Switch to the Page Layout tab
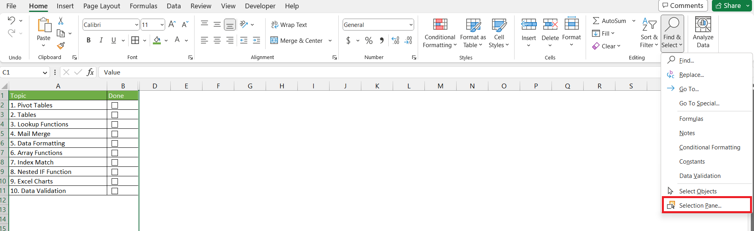Image resolution: width=754 pixels, height=231 pixels. click(x=102, y=6)
